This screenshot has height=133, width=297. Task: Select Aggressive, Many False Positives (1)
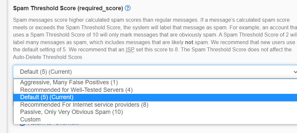coord(69,82)
